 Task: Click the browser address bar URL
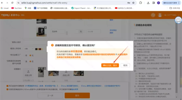(44, 3)
